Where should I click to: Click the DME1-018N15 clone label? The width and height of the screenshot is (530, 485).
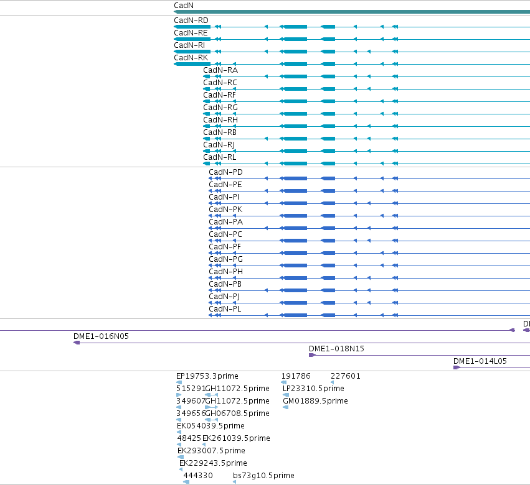click(336, 349)
